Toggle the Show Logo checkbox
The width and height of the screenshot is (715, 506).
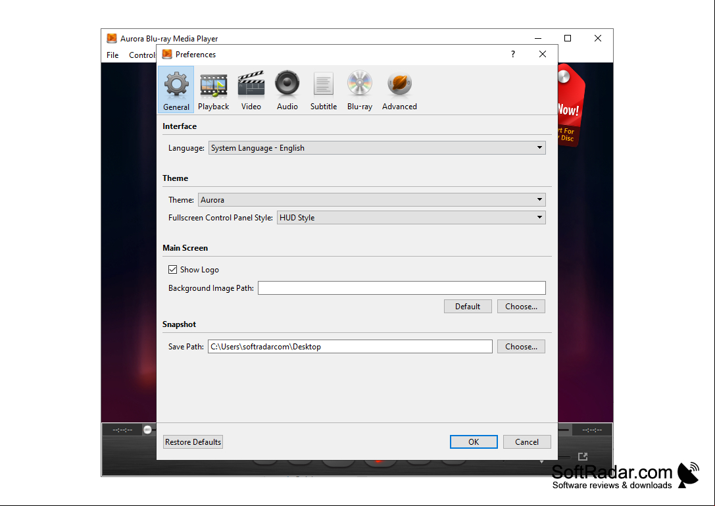click(x=172, y=270)
